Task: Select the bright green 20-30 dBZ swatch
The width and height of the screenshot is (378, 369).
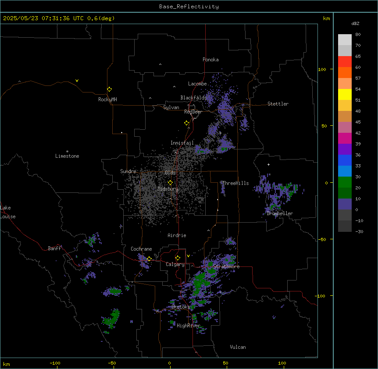Action: click(x=345, y=182)
